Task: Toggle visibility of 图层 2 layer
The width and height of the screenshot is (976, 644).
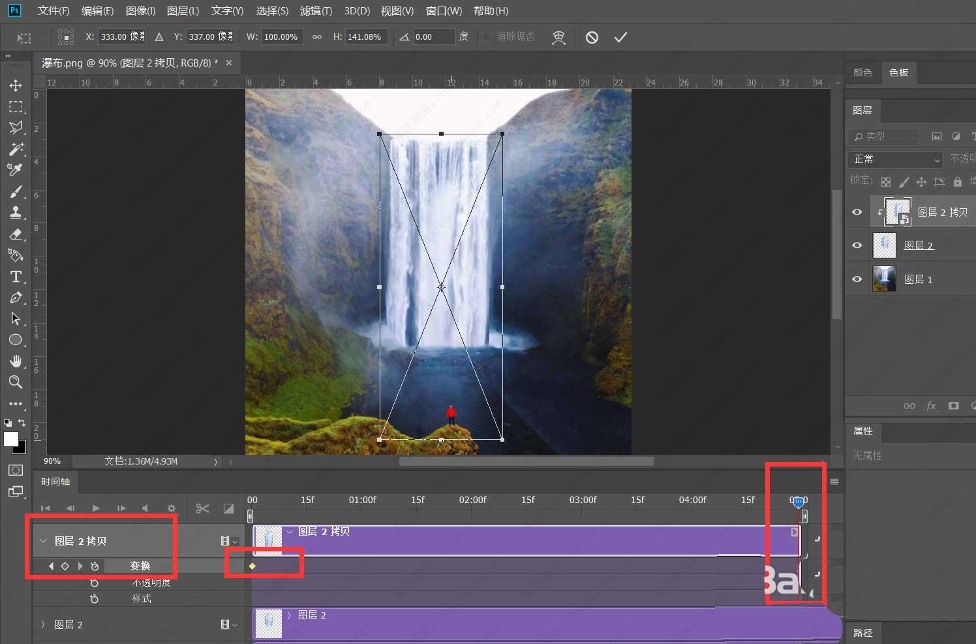Action: pyautogui.click(x=857, y=245)
